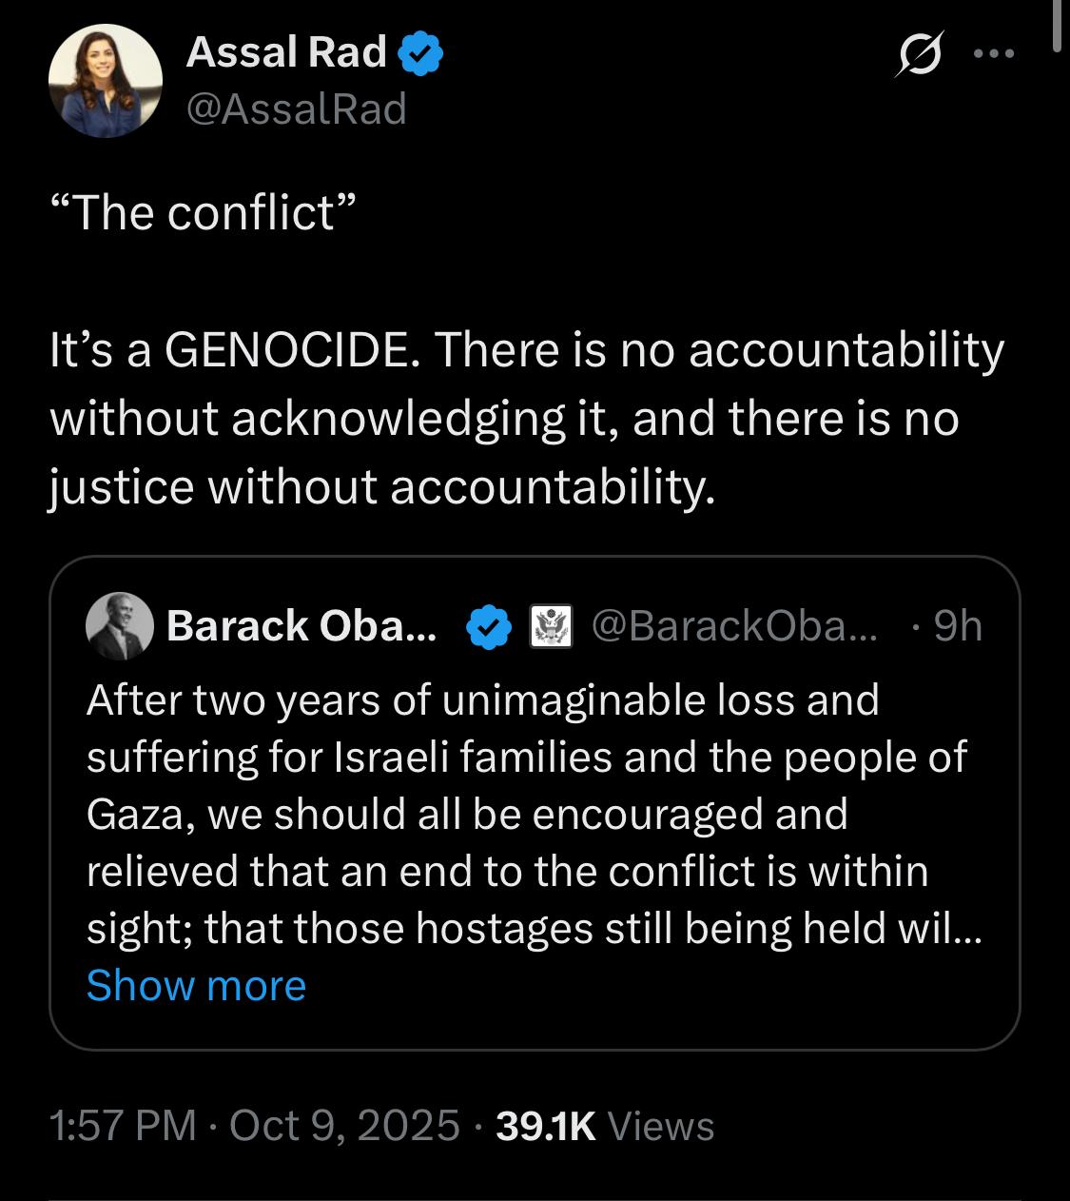Click the scrollbar at top right edge
This screenshot has width=1070, height=1201.
click(x=1059, y=24)
